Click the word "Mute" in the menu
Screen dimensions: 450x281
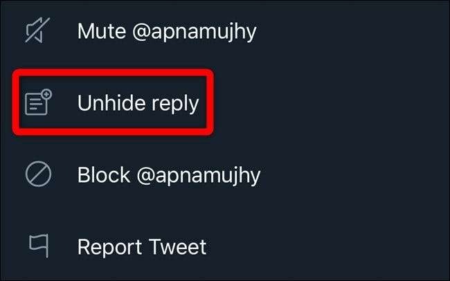point(102,31)
